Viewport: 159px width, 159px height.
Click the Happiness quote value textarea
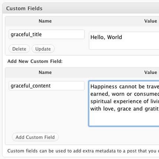click(x=124, y=103)
